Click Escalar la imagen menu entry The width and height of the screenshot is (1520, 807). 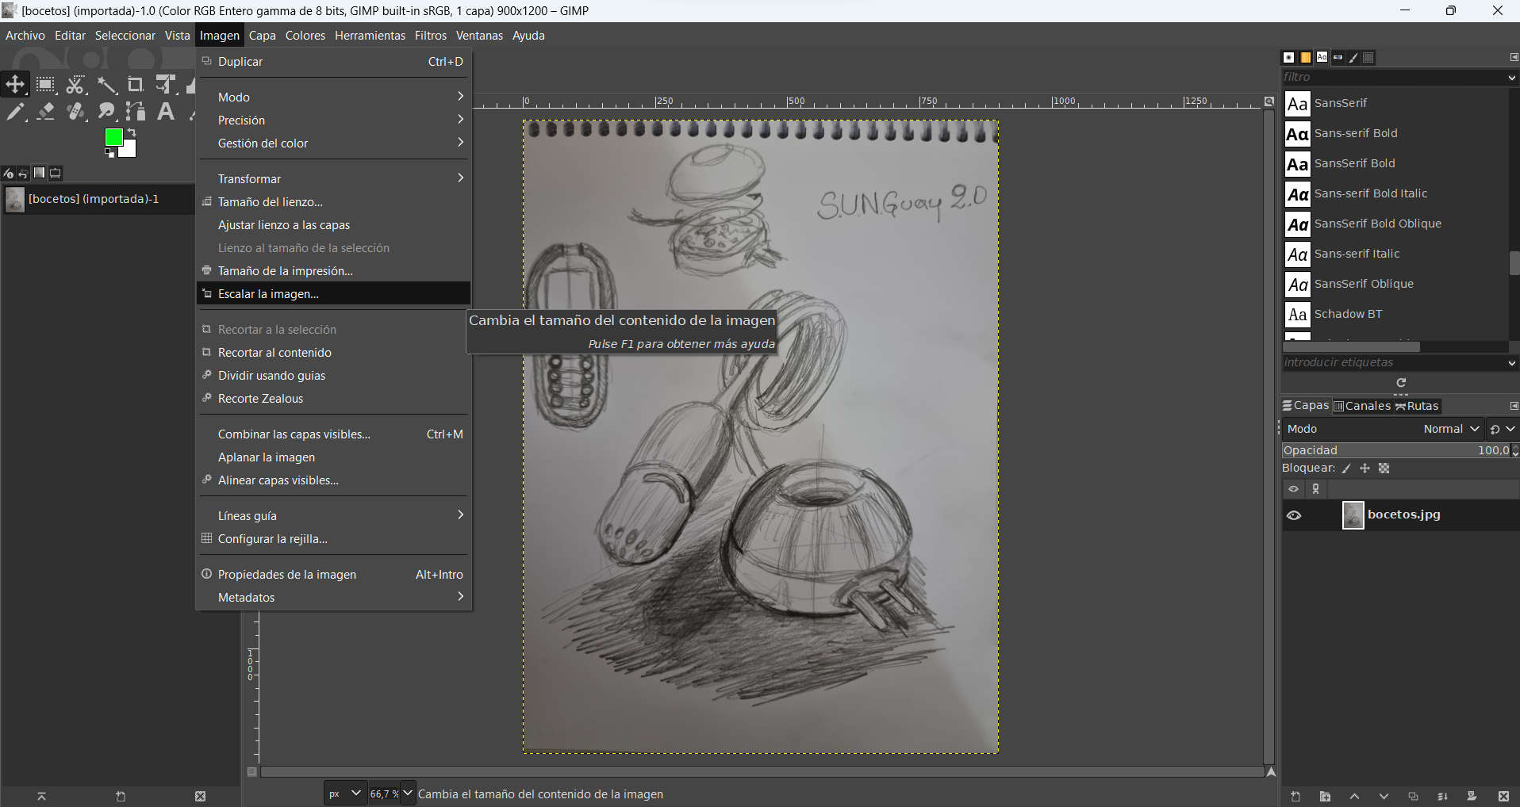tap(333, 293)
